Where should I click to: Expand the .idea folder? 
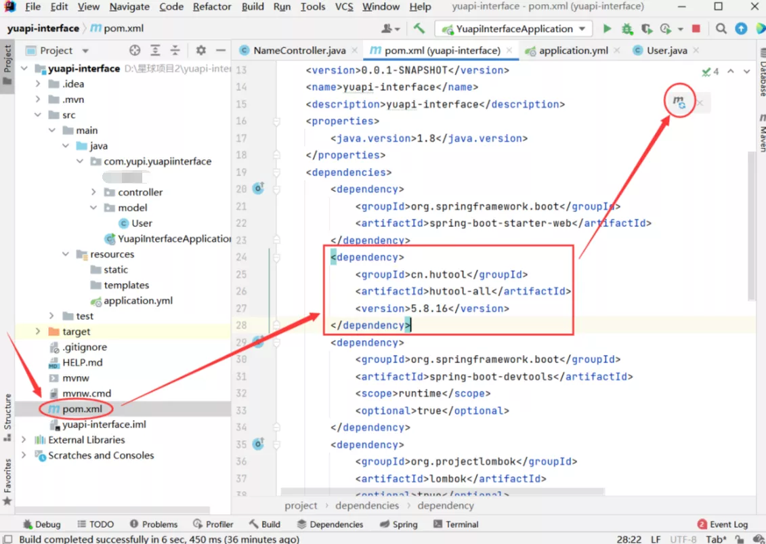[x=38, y=84]
